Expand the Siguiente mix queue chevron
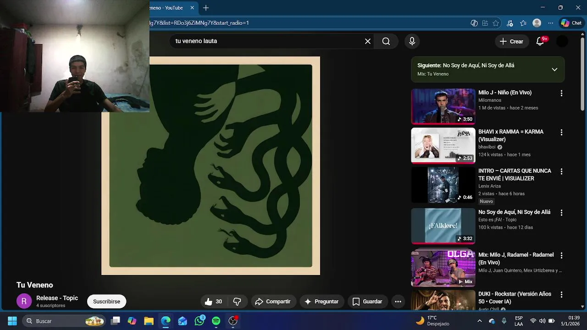Image resolution: width=587 pixels, height=330 pixels. click(554, 70)
